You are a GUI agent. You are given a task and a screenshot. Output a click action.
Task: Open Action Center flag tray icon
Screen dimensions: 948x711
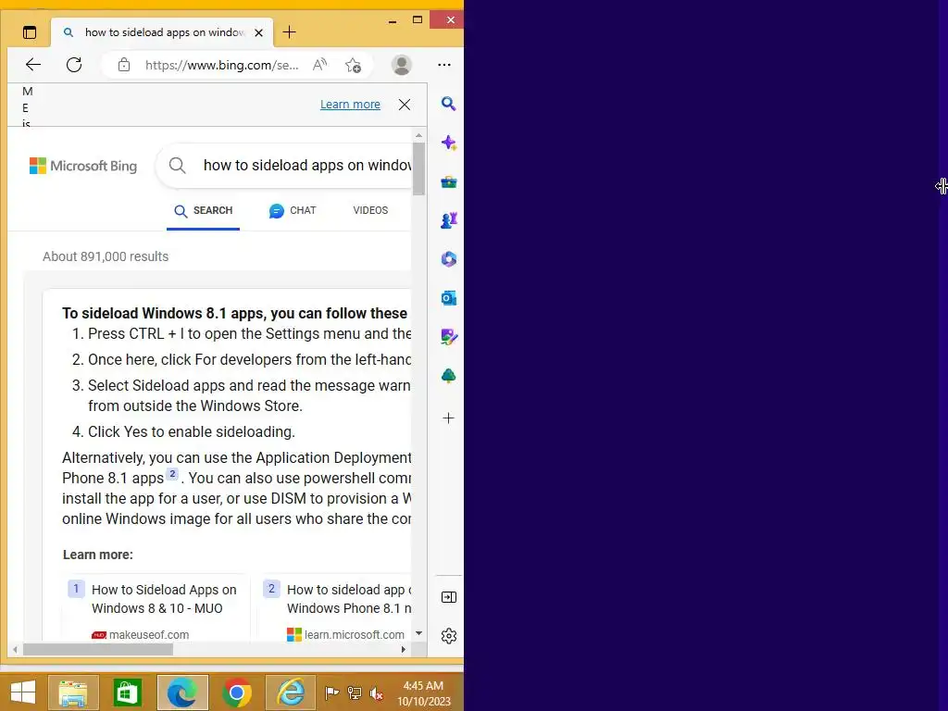(x=331, y=692)
